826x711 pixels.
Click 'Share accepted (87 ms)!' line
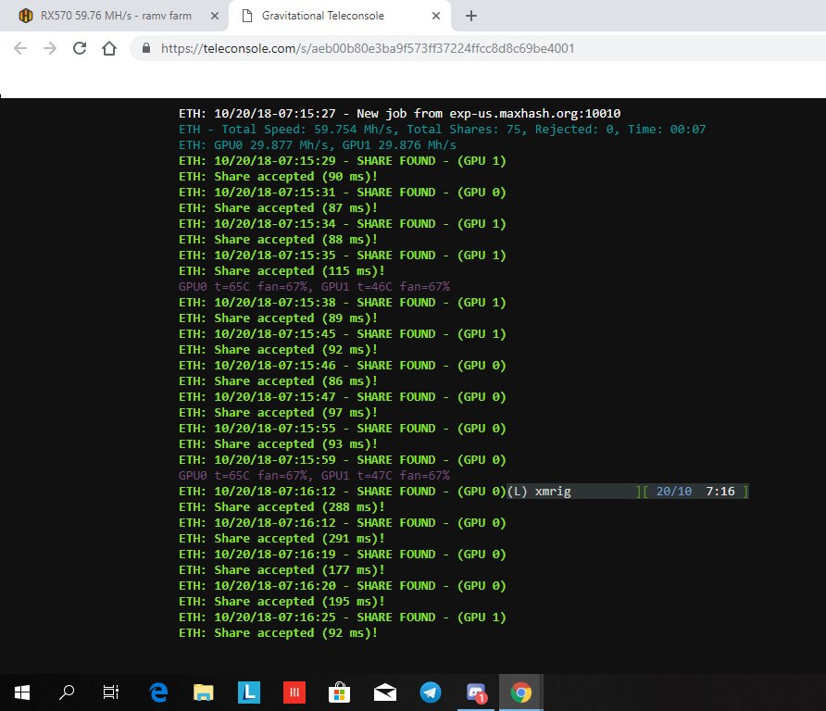click(x=278, y=208)
